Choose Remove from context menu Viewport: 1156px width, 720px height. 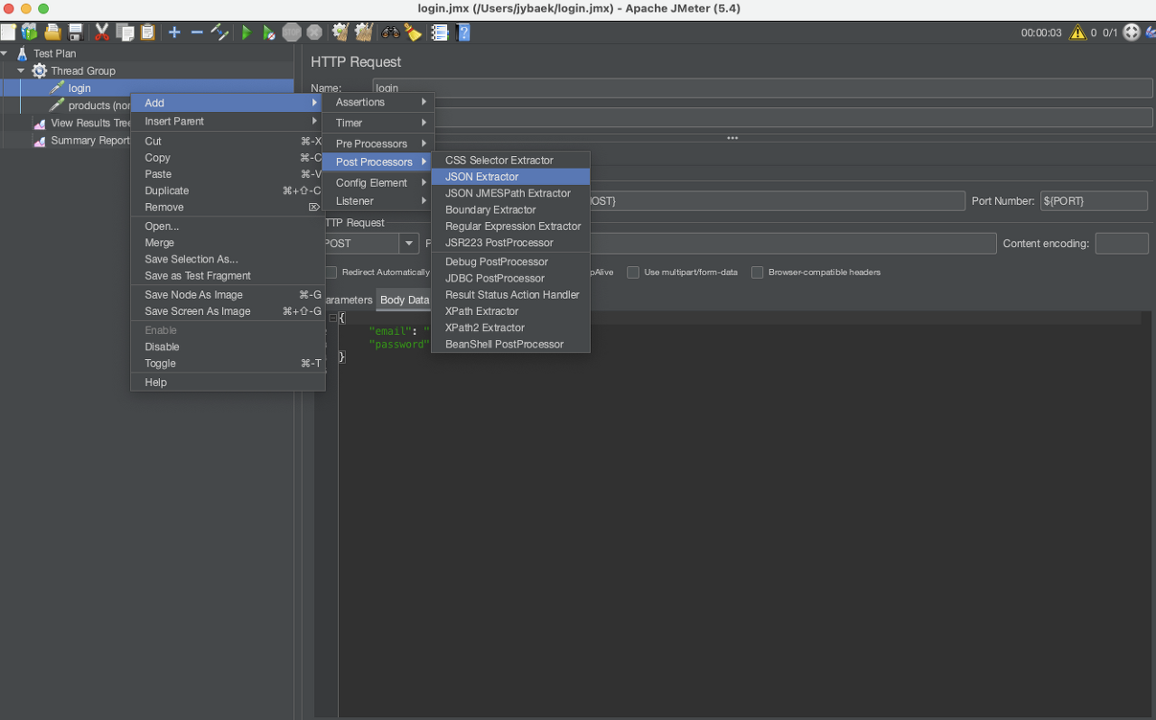[x=228, y=207]
